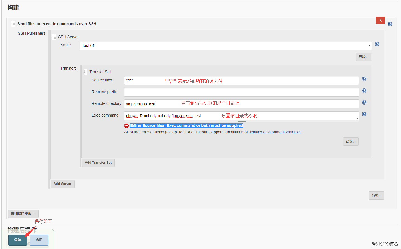Click the red error icon under Exec command
The image size is (401, 249).
pyautogui.click(x=126, y=126)
